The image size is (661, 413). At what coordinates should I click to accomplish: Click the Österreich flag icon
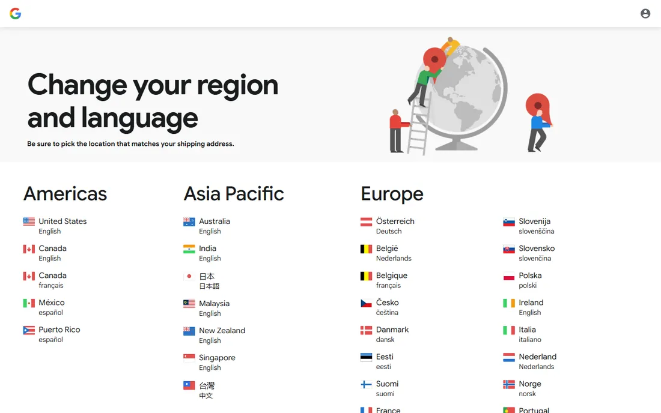367,222
